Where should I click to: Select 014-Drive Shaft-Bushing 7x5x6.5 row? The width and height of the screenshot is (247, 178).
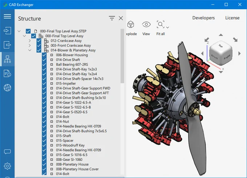pyautogui.click(x=81, y=131)
